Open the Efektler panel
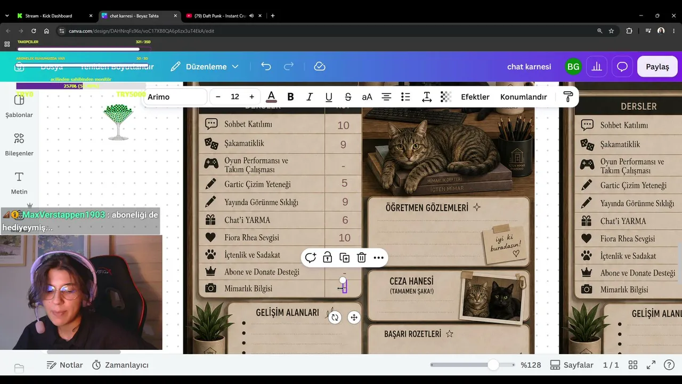This screenshot has width=682, height=384. 475,97
